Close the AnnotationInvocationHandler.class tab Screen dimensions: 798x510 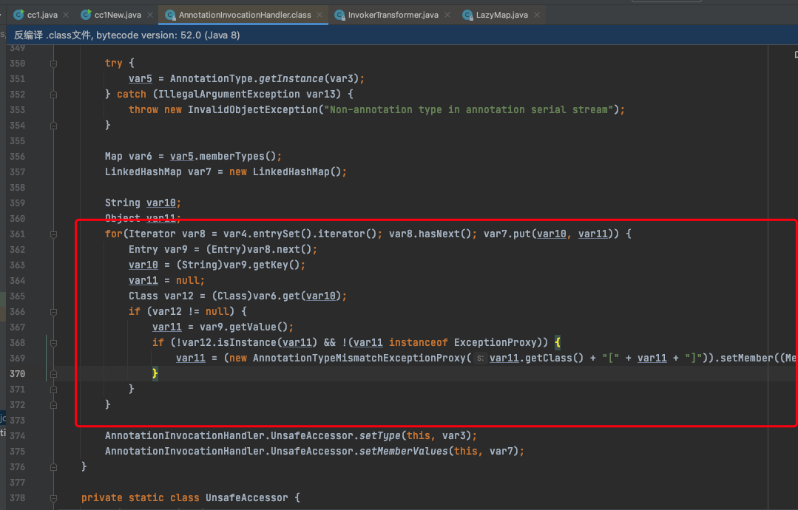319,15
